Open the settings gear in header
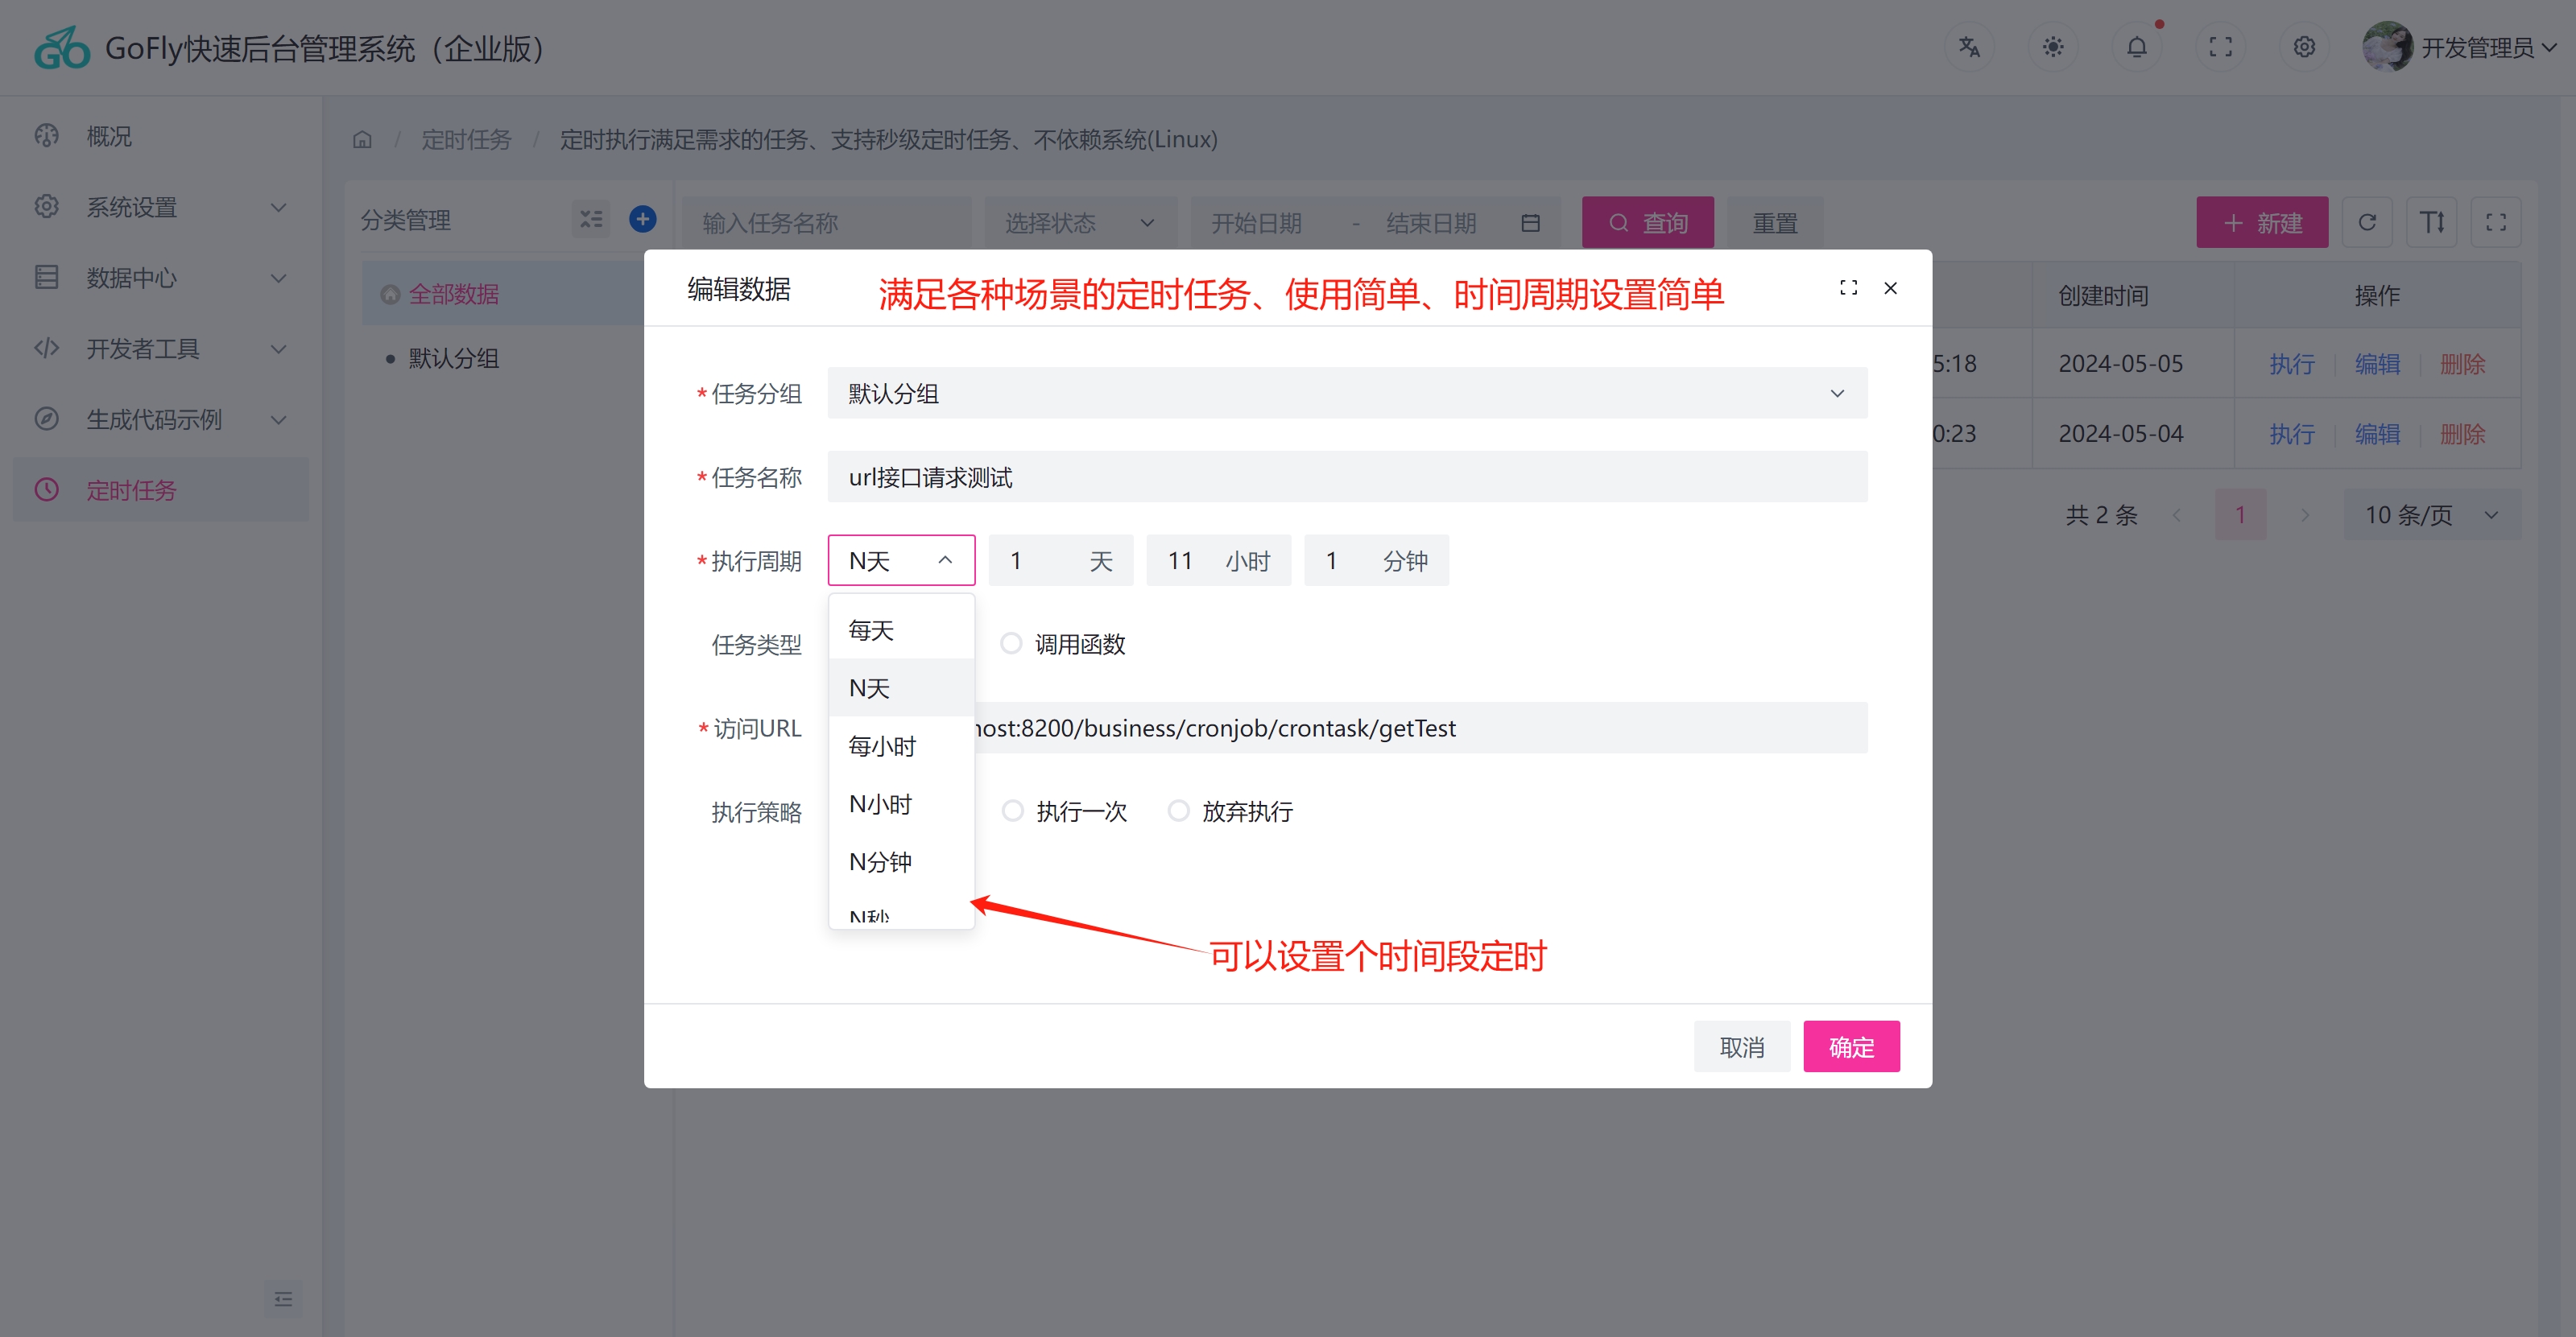This screenshot has width=2576, height=1337. click(2305, 47)
